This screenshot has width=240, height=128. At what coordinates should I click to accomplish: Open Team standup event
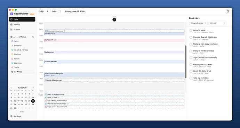(114, 34)
